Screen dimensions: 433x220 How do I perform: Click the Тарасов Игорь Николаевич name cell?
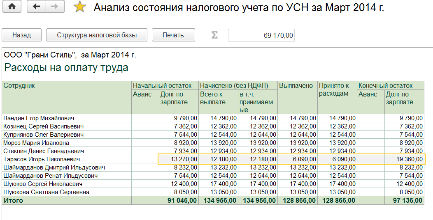(41, 159)
